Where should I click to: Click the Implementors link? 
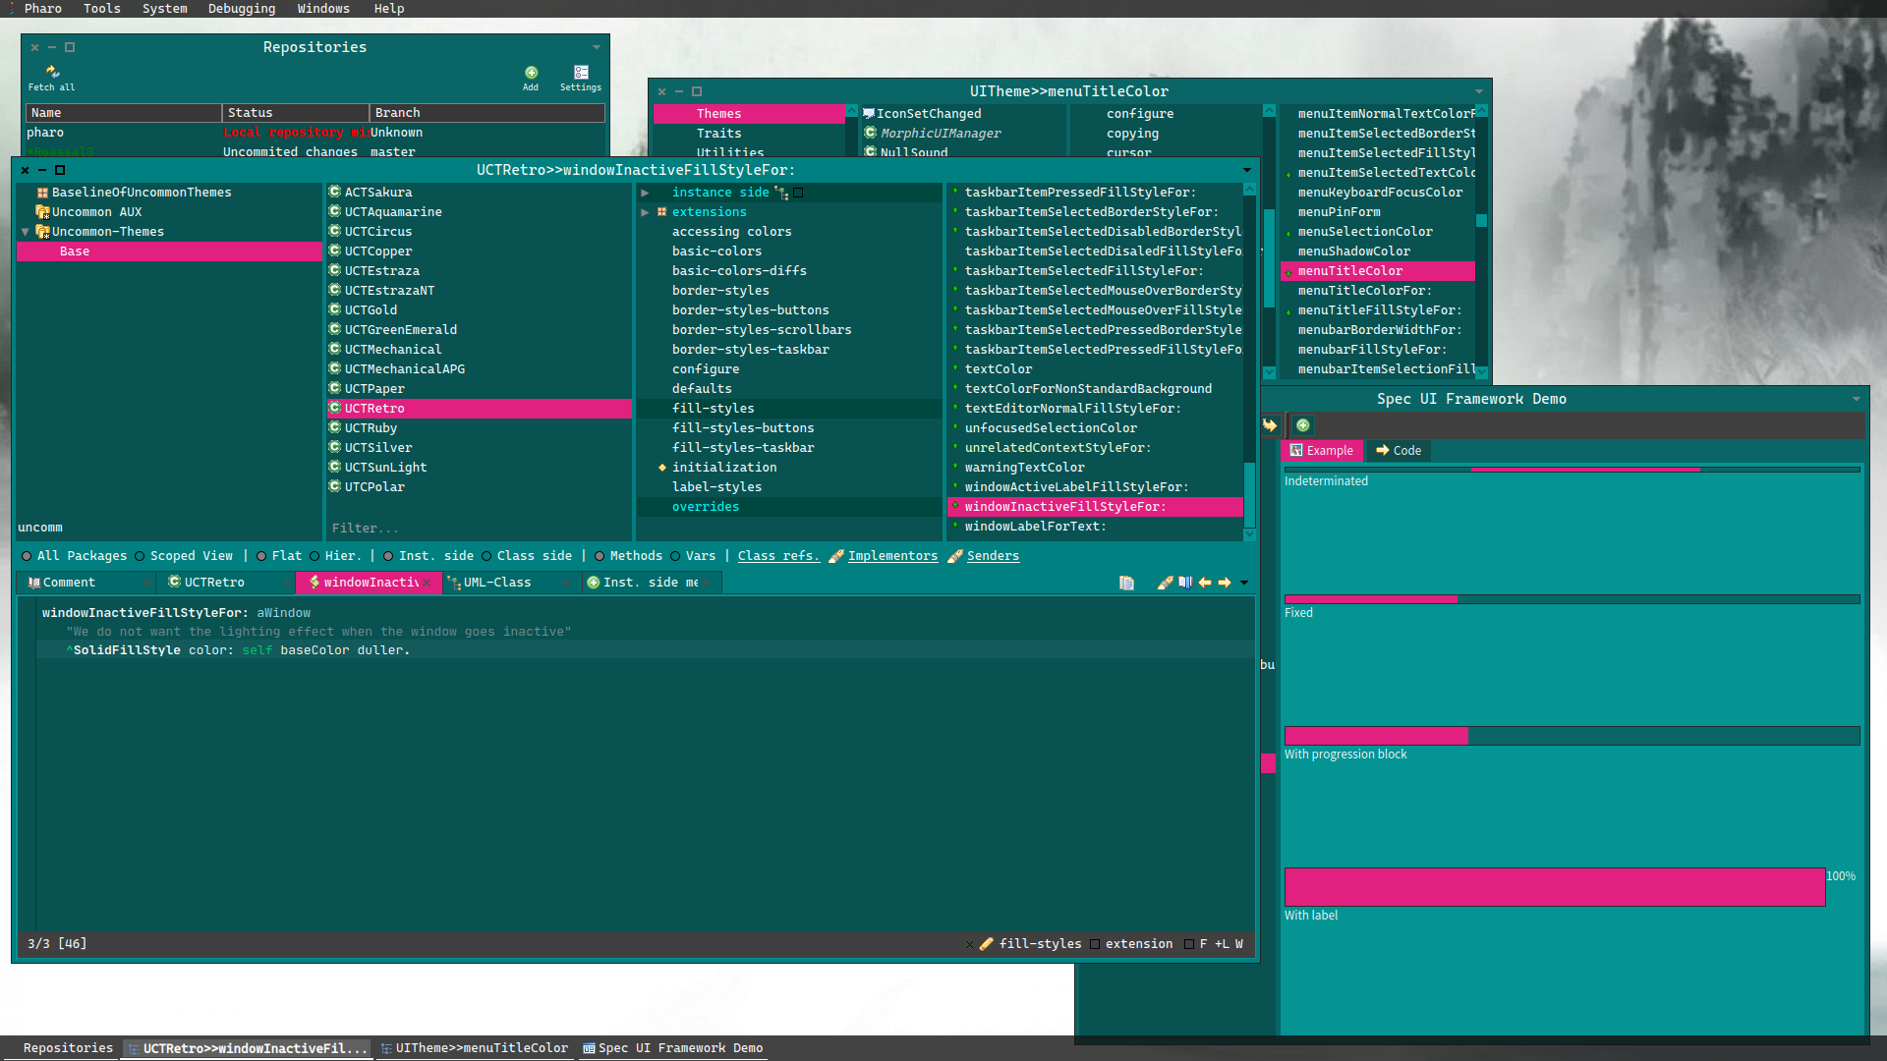click(x=892, y=556)
